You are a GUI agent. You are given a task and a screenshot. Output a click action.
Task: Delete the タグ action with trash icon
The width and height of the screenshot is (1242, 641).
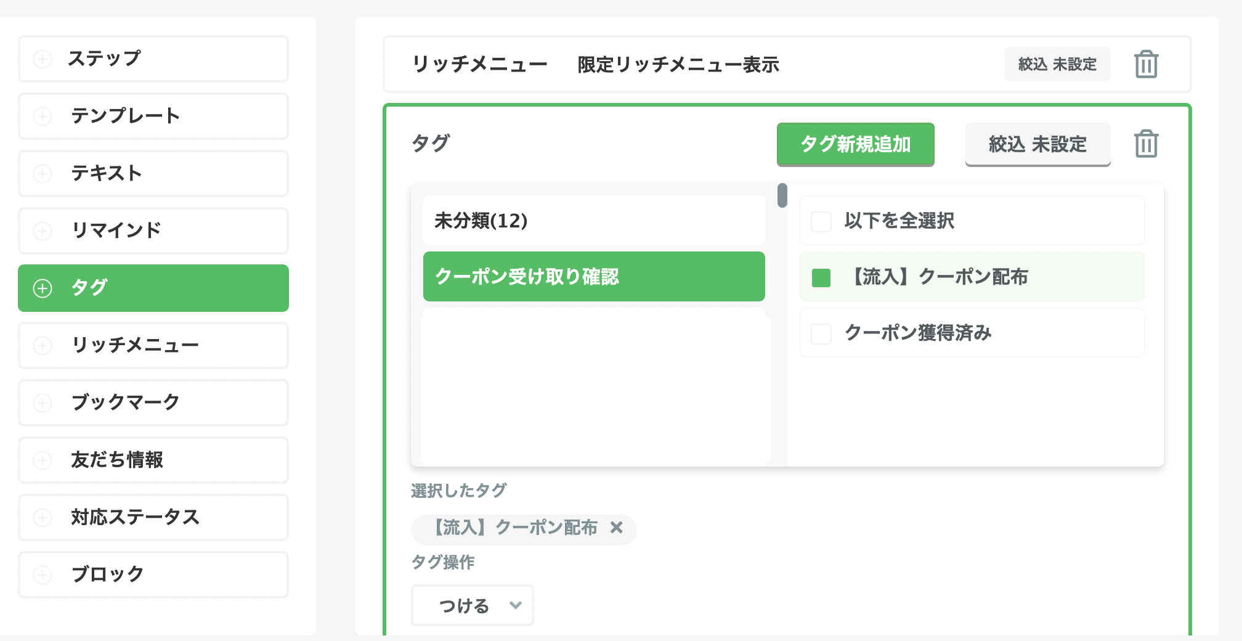1146,144
